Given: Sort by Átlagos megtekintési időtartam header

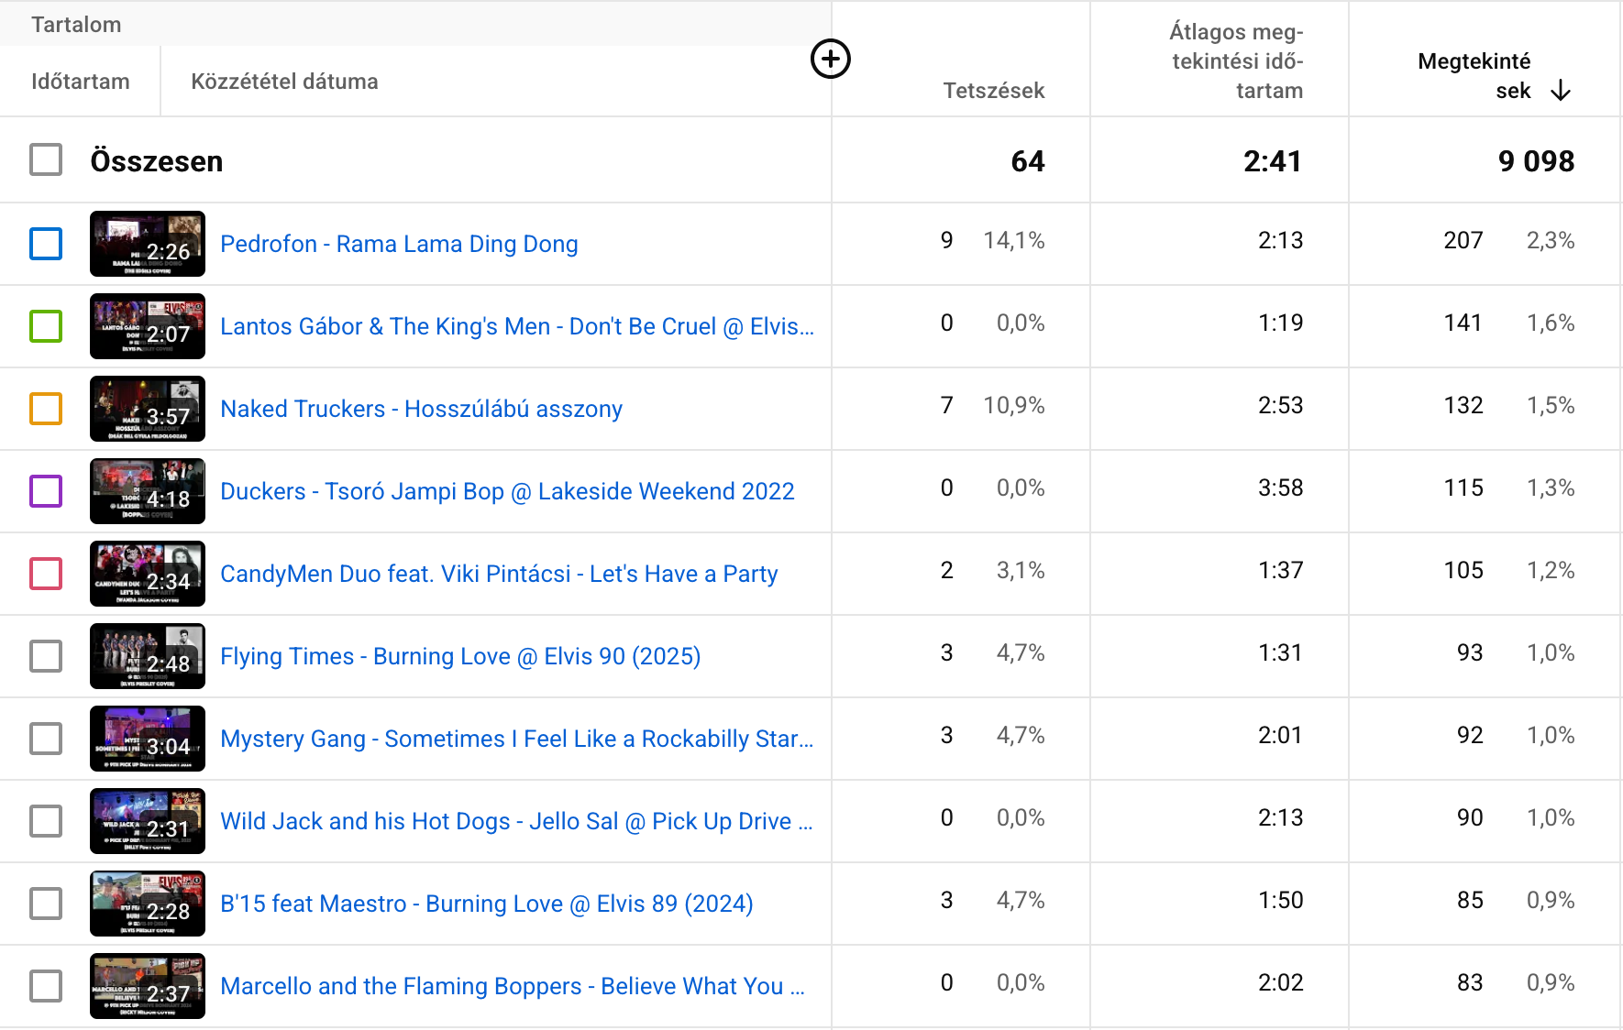Looking at the screenshot, I should coord(1236,61).
